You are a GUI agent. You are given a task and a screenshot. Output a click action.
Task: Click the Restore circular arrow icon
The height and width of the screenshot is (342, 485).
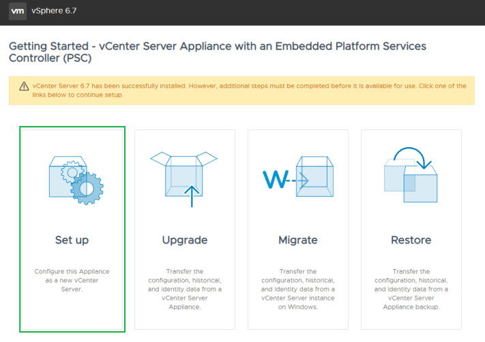click(x=411, y=174)
